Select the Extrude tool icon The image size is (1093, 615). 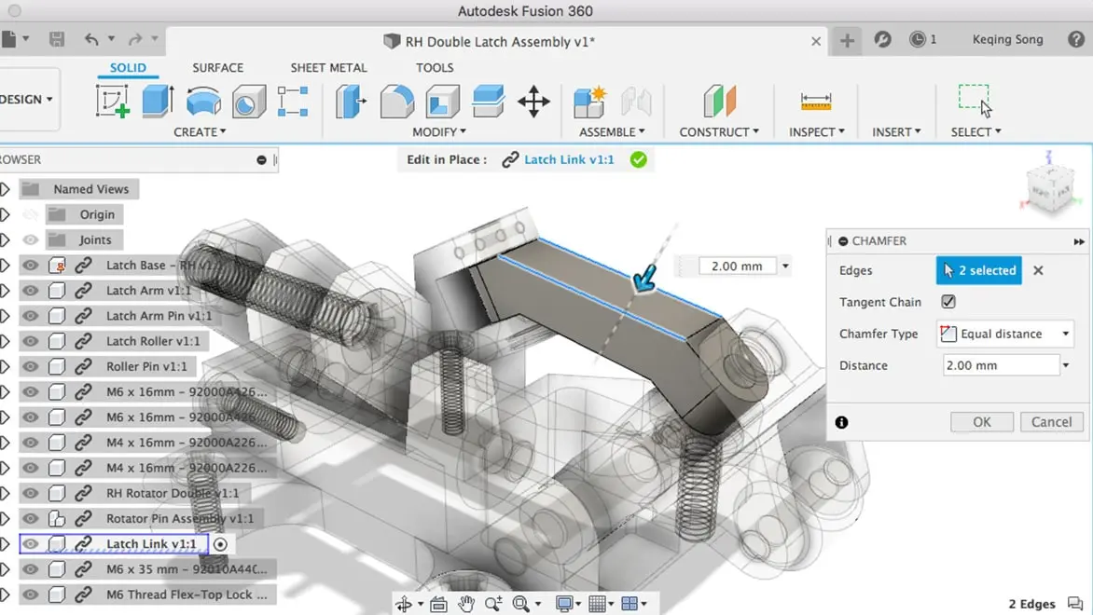pos(158,101)
